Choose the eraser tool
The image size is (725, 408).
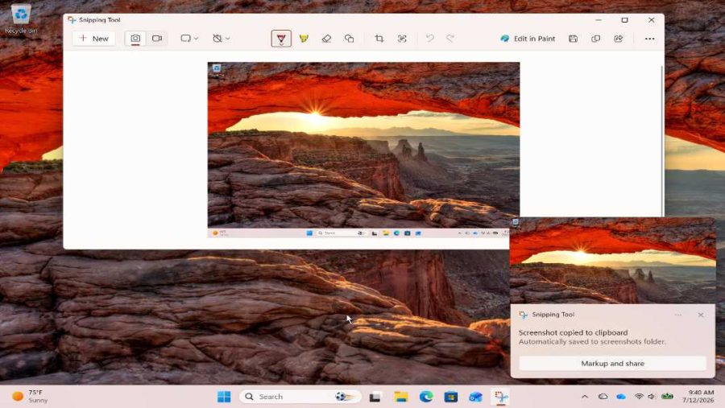326,39
